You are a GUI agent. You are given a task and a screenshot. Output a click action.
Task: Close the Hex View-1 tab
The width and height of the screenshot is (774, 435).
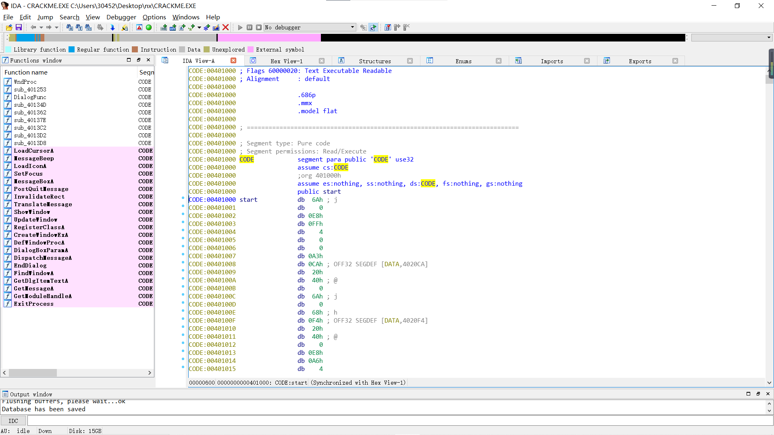(x=322, y=61)
